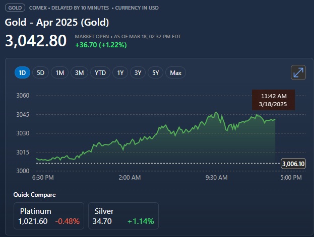Pick the 5Y time range
Viewport: 314px width, 237px height.
pos(156,73)
